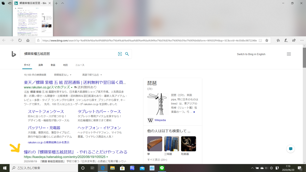Image resolution: width=306 pixels, height=172 pixels.
Task: Switch to the 動画 tab
Action: [53, 65]
